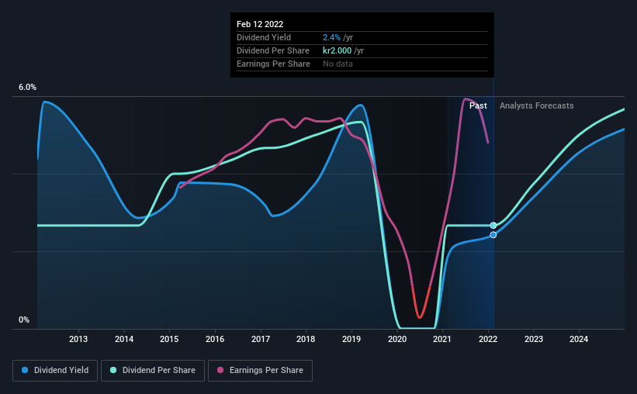Screen dimensions: 637x394
Task: Click the 2022 x-axis label
Action: tap(488, 339)
